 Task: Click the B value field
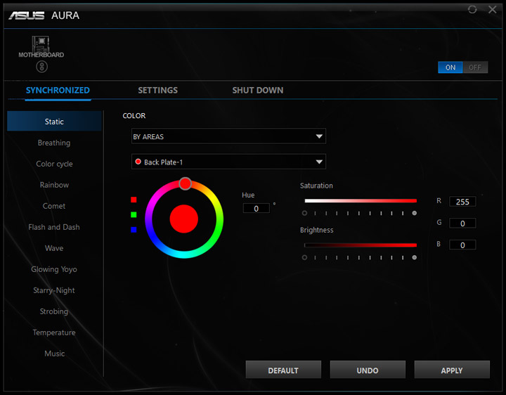(462, 245)
